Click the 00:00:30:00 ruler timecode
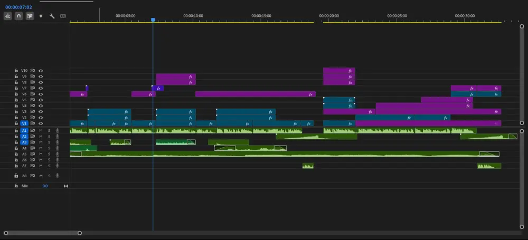This screenshot has height=240, width=528. [465, 16]
